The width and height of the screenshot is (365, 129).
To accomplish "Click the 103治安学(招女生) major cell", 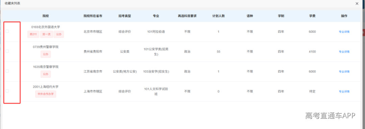I will click(156, 71).
